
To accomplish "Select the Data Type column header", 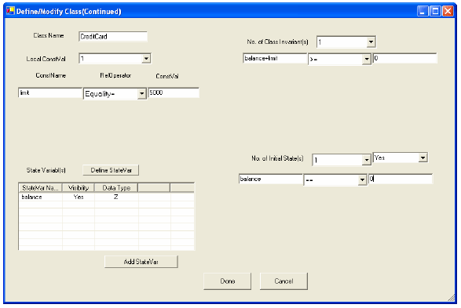I will 116,188.
